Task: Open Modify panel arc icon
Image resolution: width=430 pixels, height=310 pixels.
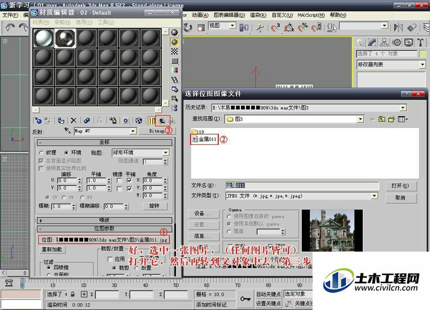Action: tap(372, 42)
